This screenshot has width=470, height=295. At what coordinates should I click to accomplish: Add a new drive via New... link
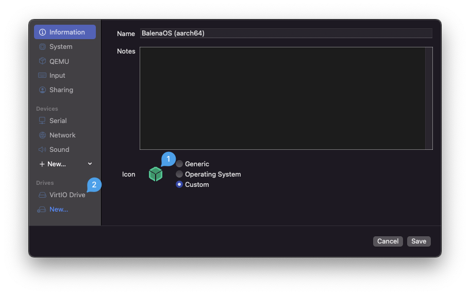click(x=58, y=210)
